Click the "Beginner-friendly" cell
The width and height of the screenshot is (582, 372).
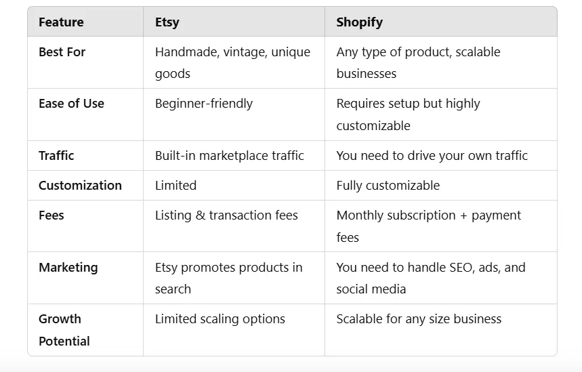point(203,104)
